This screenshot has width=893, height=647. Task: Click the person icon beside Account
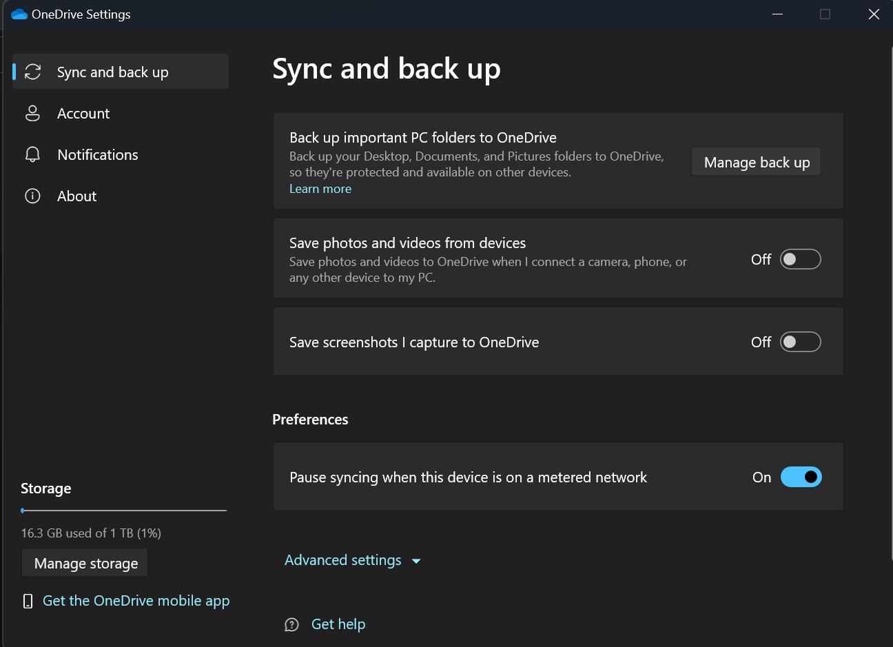[x=32, y=113]
